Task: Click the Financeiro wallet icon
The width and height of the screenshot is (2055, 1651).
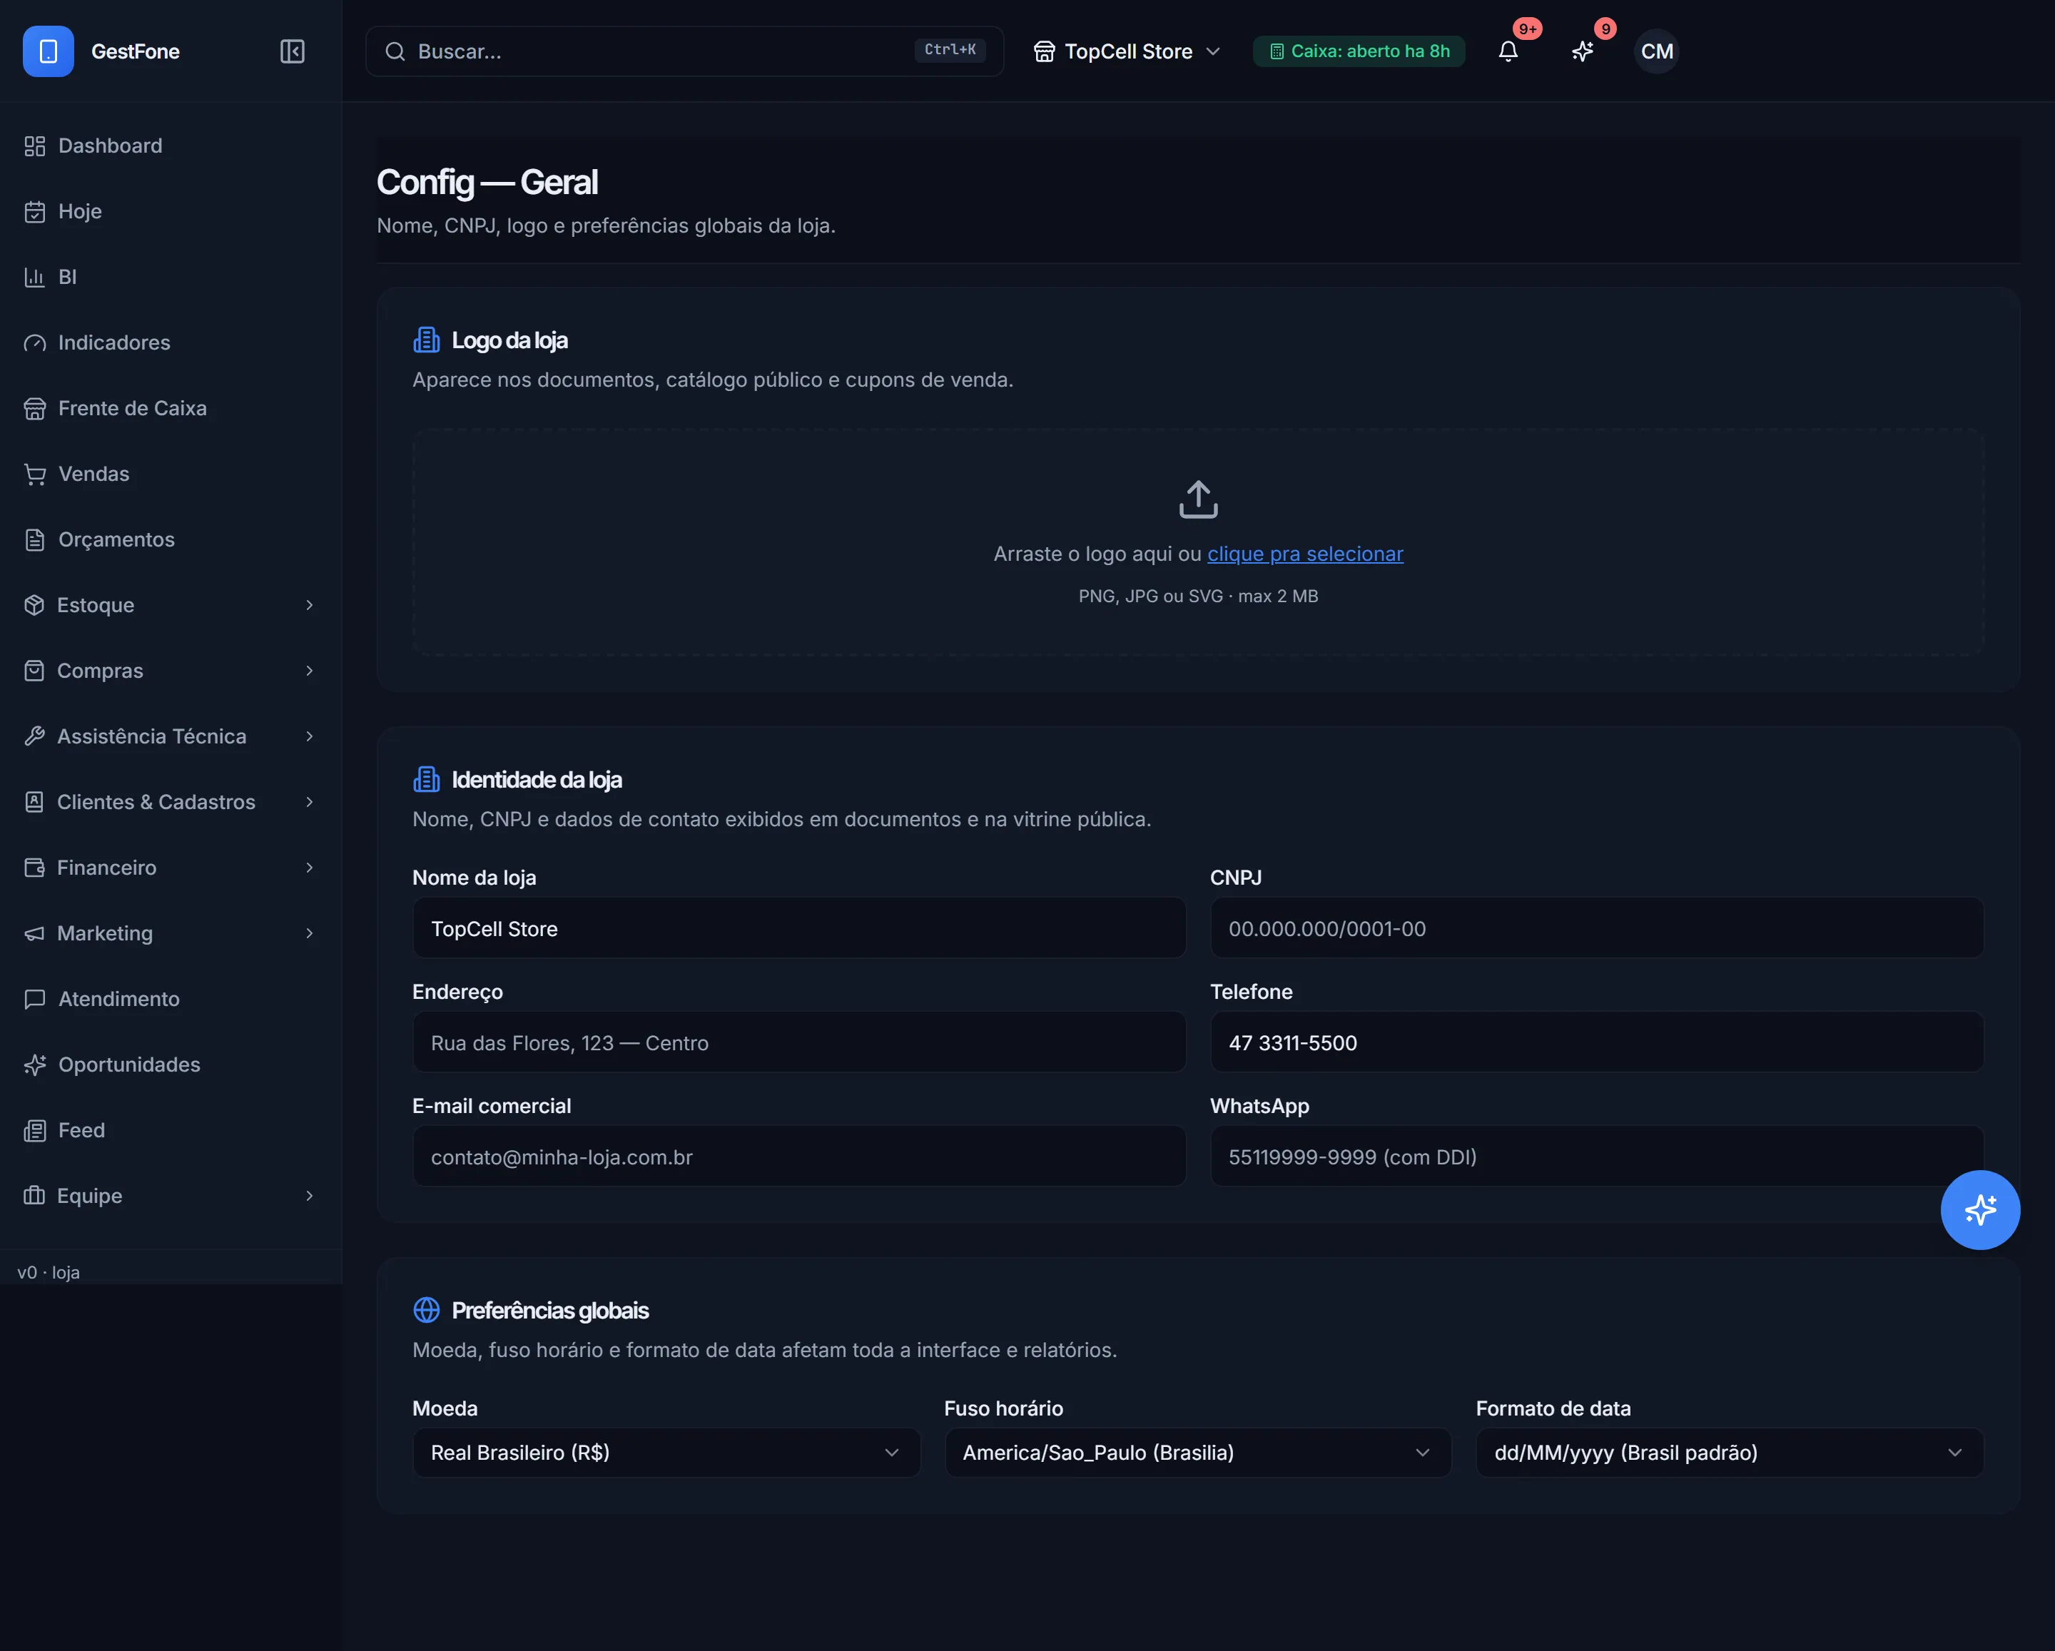Action: coord(34,868)
